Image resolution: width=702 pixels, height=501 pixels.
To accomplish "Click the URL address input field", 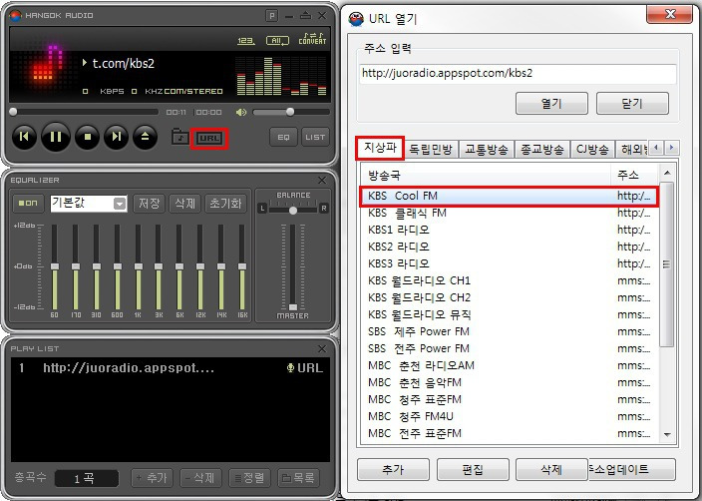I will pyautogui.click(x=518, y=74).
